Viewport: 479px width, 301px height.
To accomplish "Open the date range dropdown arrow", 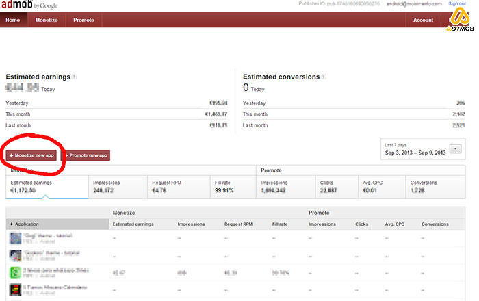I will 455,149.
